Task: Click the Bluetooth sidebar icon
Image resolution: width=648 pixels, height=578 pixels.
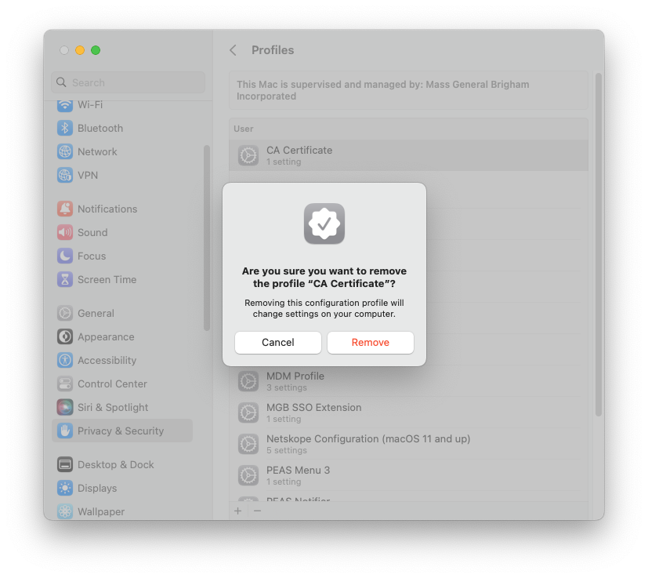Action: (65, 129)
